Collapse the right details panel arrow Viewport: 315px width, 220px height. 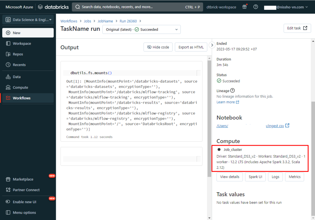212,45
